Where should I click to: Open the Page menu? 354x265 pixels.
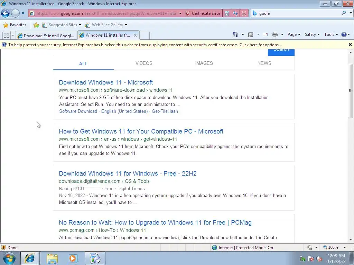click(294, 35)
